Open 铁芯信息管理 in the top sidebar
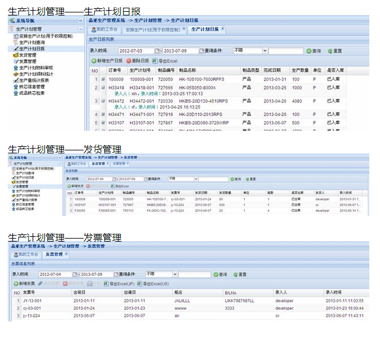This screenshot has width=380, height=341. [x=29, y=86]
